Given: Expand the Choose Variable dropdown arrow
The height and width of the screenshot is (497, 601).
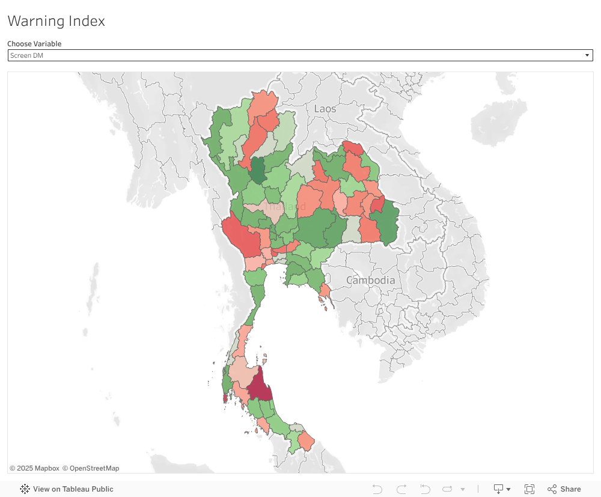Looking at the screenshot, I should coord(587,56).
